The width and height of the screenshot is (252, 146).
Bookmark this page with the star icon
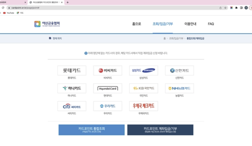225,8
